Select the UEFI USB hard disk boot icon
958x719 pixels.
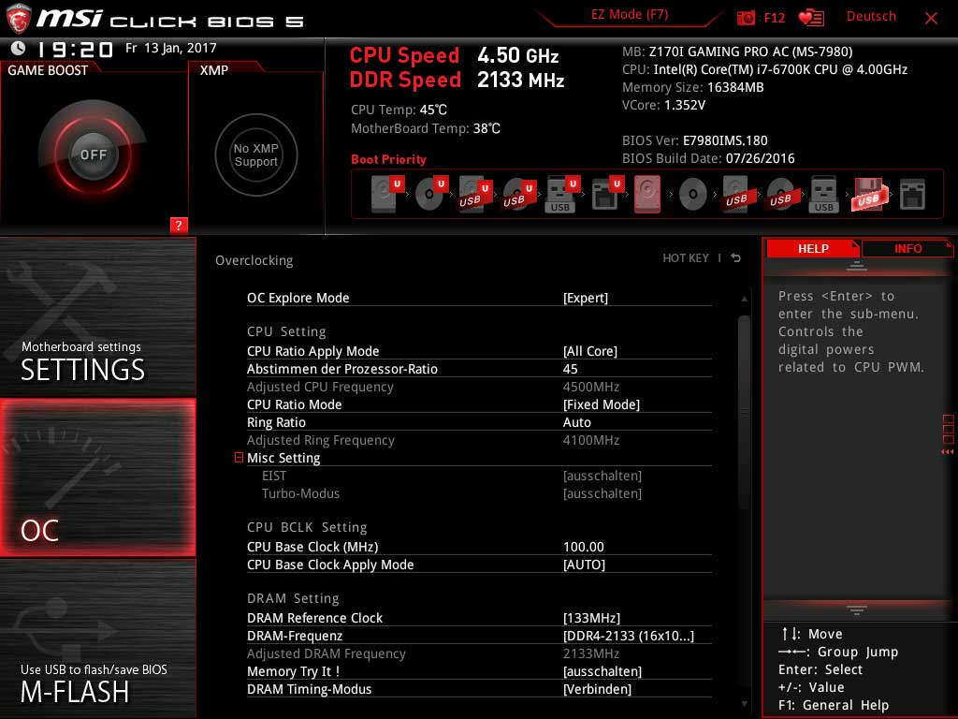coord(474,194)
